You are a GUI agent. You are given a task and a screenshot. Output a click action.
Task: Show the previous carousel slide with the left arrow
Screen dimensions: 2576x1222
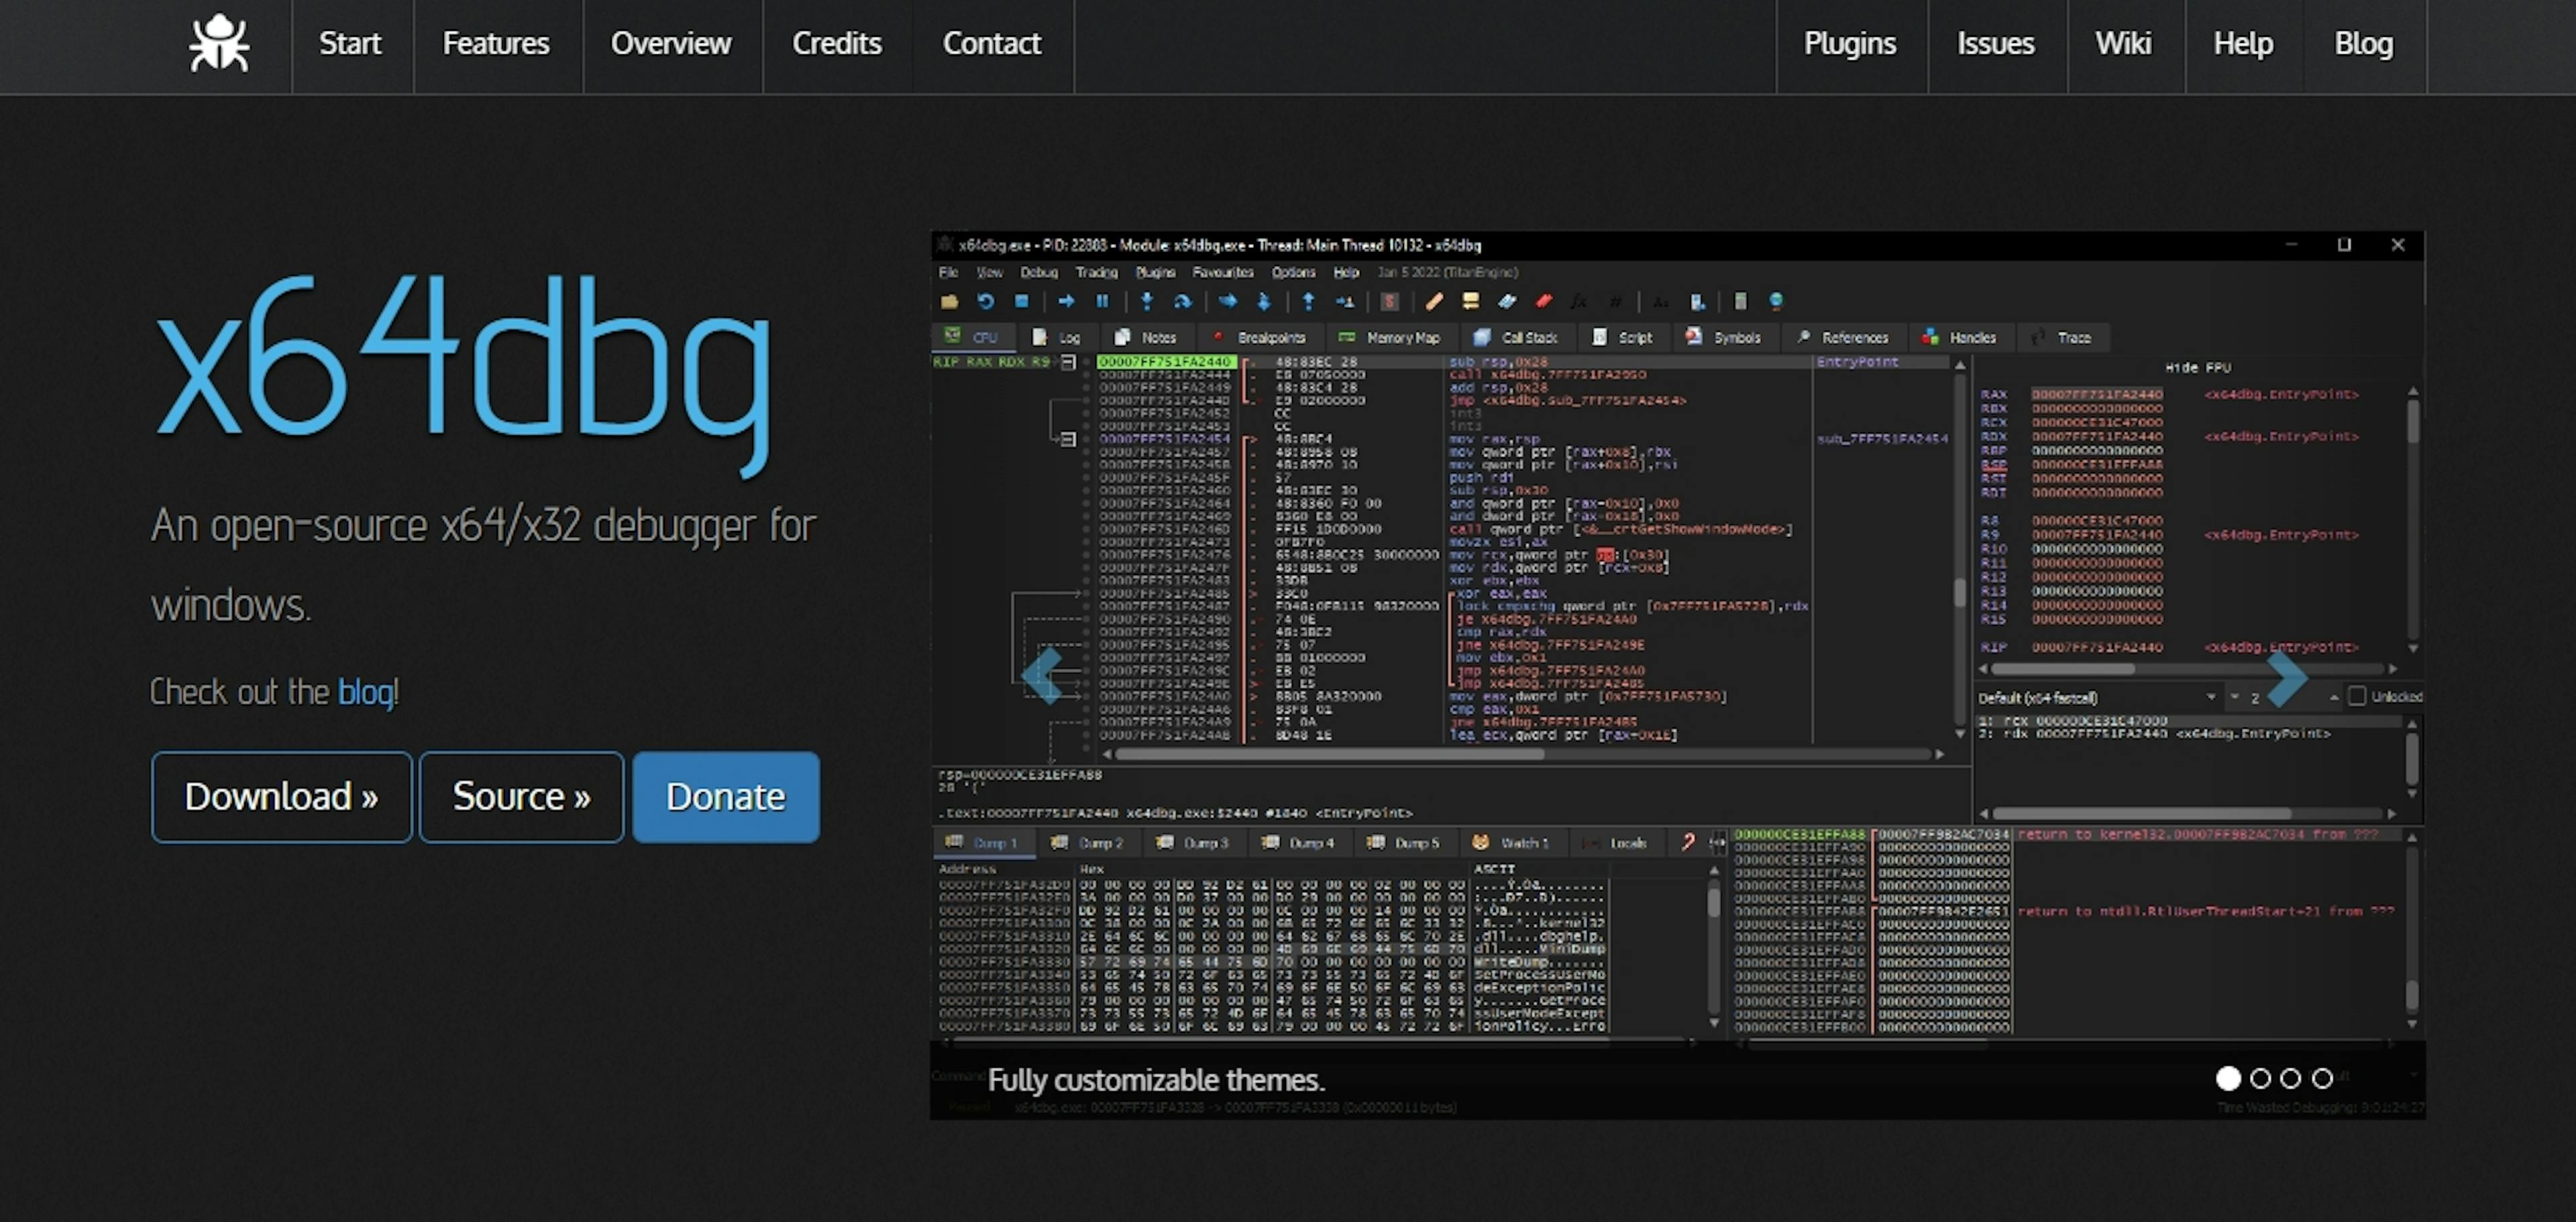click(1042, 676)
